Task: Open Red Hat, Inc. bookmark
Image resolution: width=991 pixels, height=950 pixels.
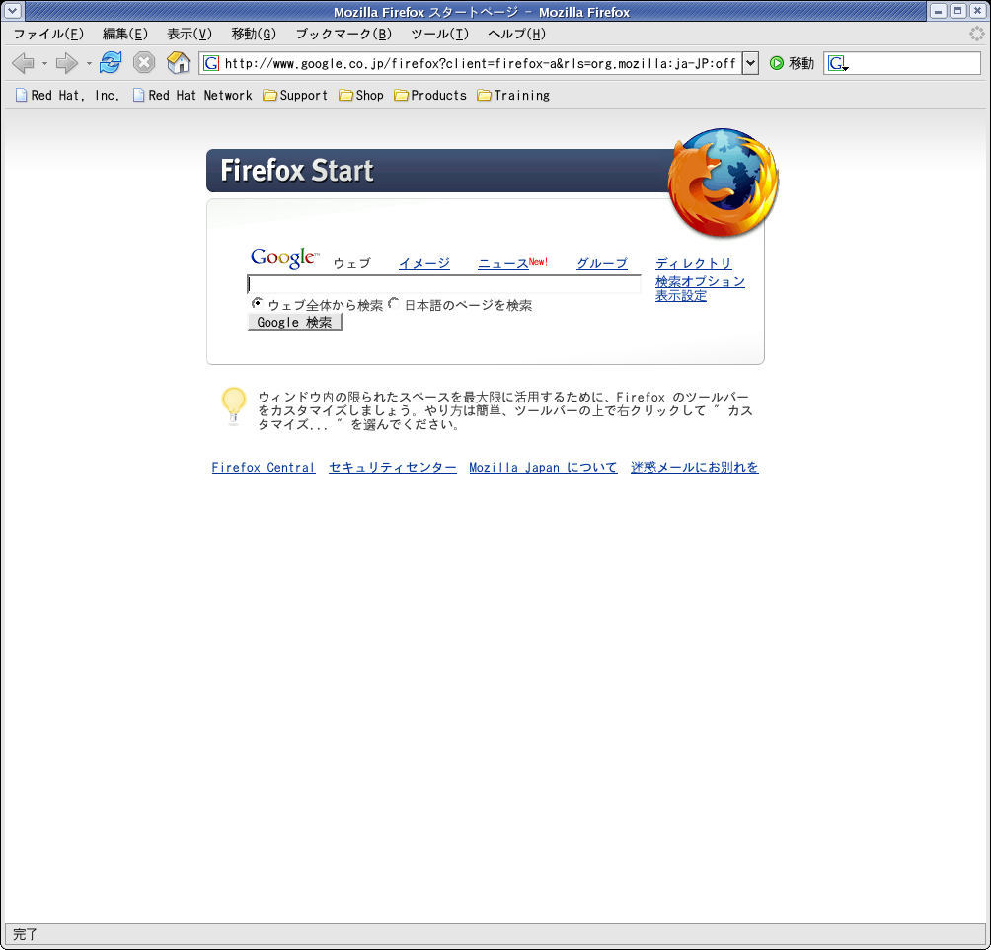Action: click(x=67, y=96)
